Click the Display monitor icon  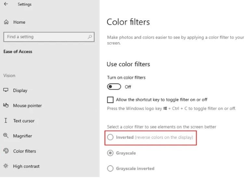click(x=6, y=90)
